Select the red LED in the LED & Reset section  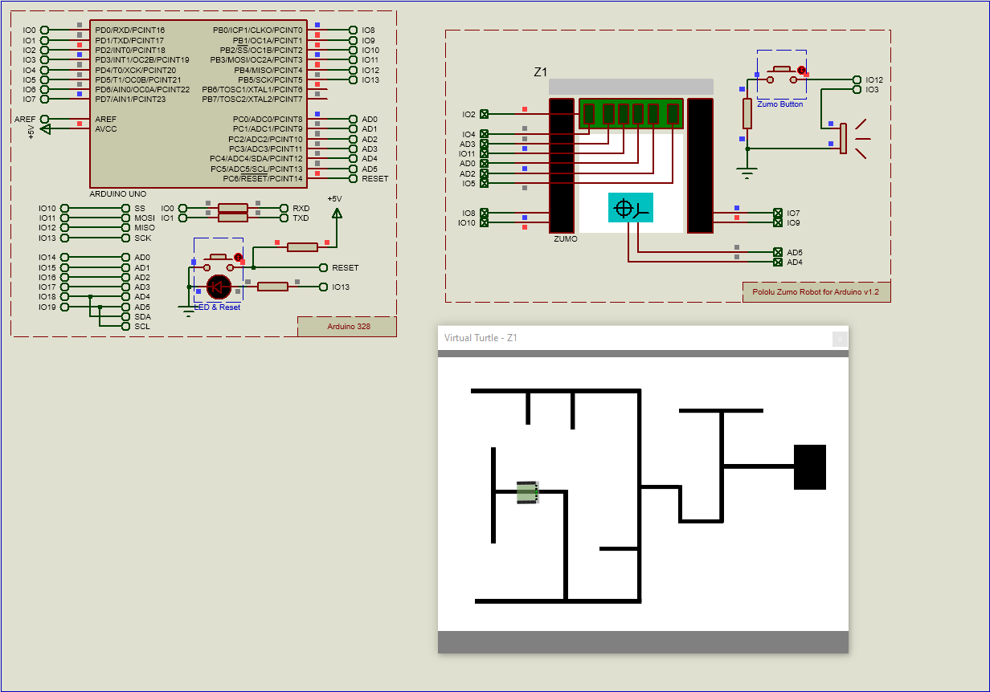coord(217,287)
